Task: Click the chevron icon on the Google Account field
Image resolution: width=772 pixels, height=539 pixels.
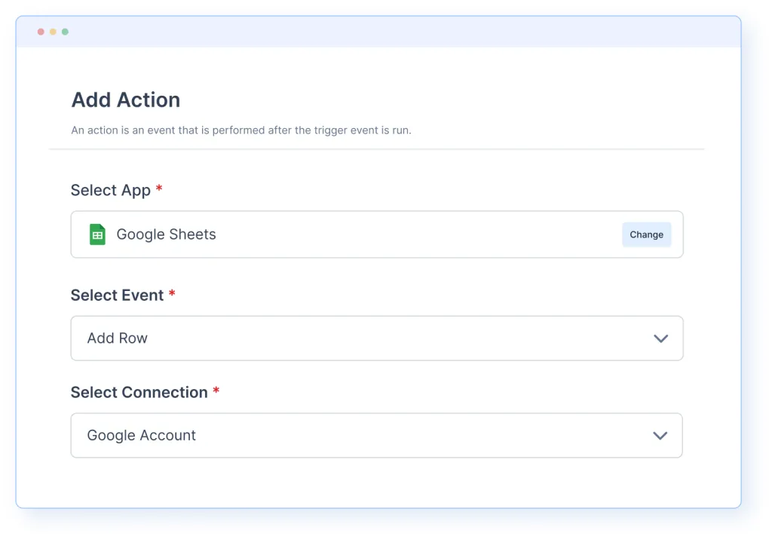Action: [660, 436]
